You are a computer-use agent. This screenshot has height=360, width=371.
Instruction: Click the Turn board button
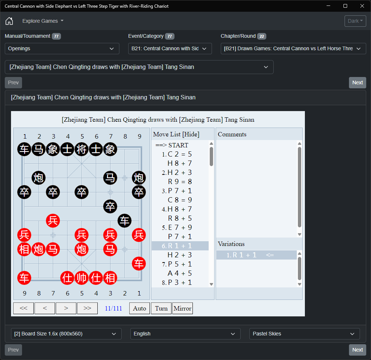pyautogui.click(x=161, y=308)
